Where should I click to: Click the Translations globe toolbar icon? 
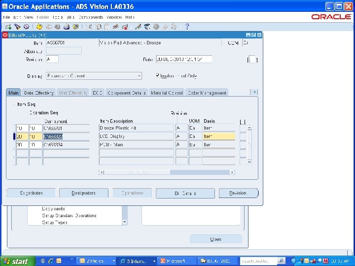[156, 27]
